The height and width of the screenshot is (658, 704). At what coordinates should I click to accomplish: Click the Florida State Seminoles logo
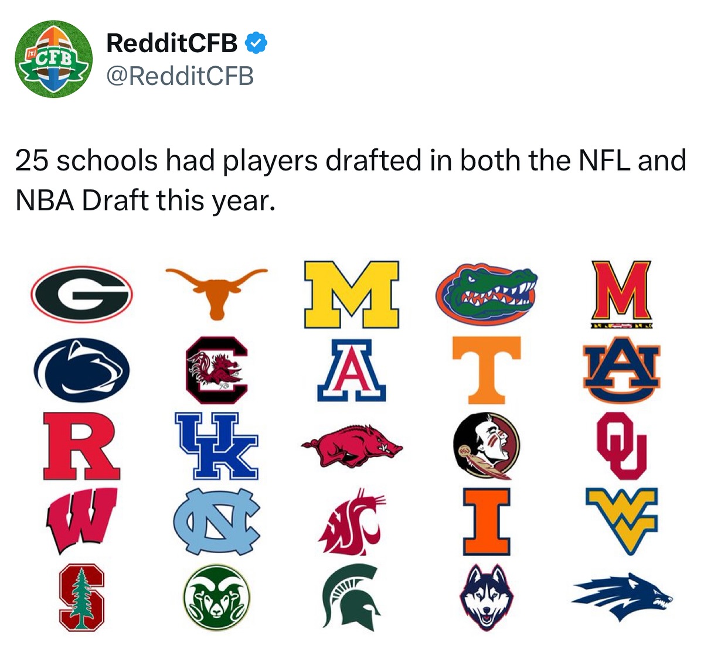(486, 445)
